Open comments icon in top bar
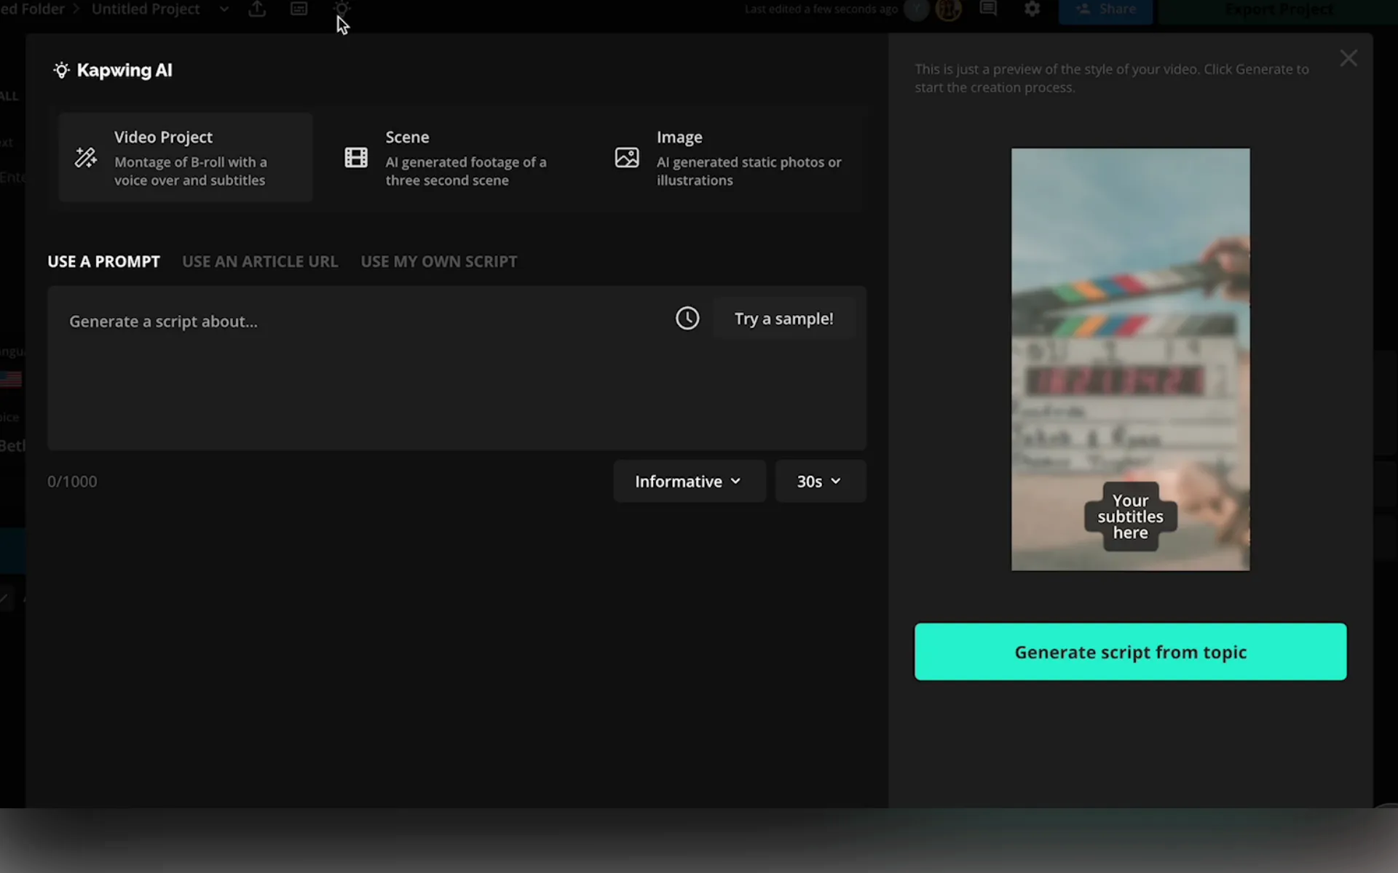This screenshot has width=1398, height=873. coord(988,9)
